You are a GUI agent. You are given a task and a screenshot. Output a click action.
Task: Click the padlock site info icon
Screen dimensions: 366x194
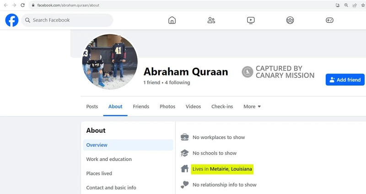pos(33,5)
